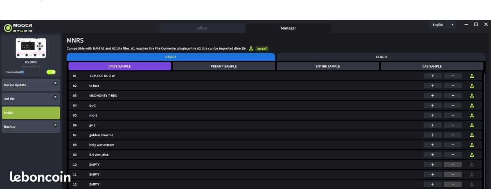This screenshot has height=189, width=491.
Task: Export BH vint. dist. sample
Action: pos(472,155)
